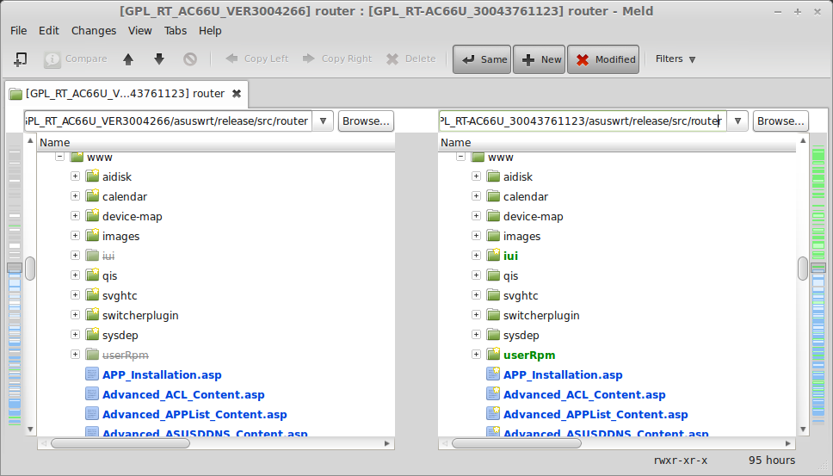
Task: Click the Copy Right toolbar item
Action: (x=337, y=59)
